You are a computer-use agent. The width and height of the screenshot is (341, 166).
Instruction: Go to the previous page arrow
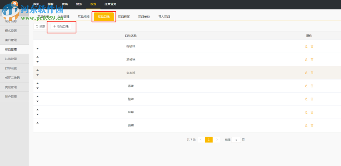pyautogui.click(x=201, y=139)
